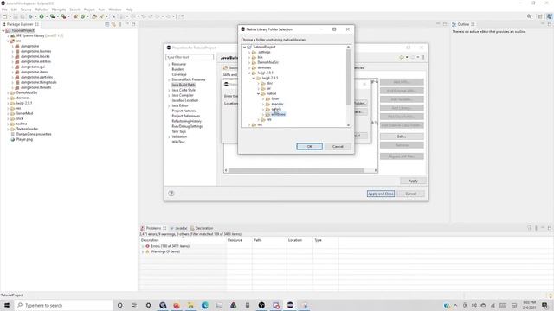Click the External Tools run icon

[x=63, y=16]
